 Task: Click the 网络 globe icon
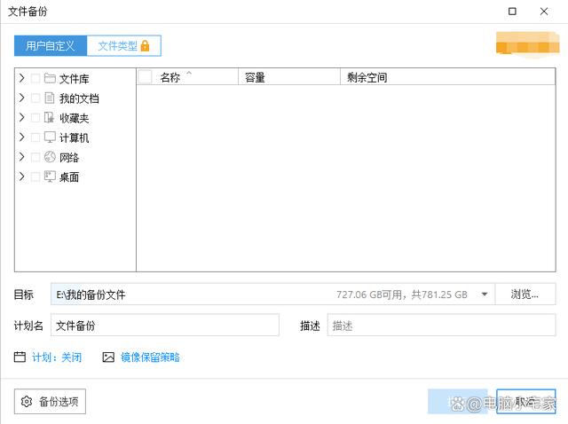point(50,157)
